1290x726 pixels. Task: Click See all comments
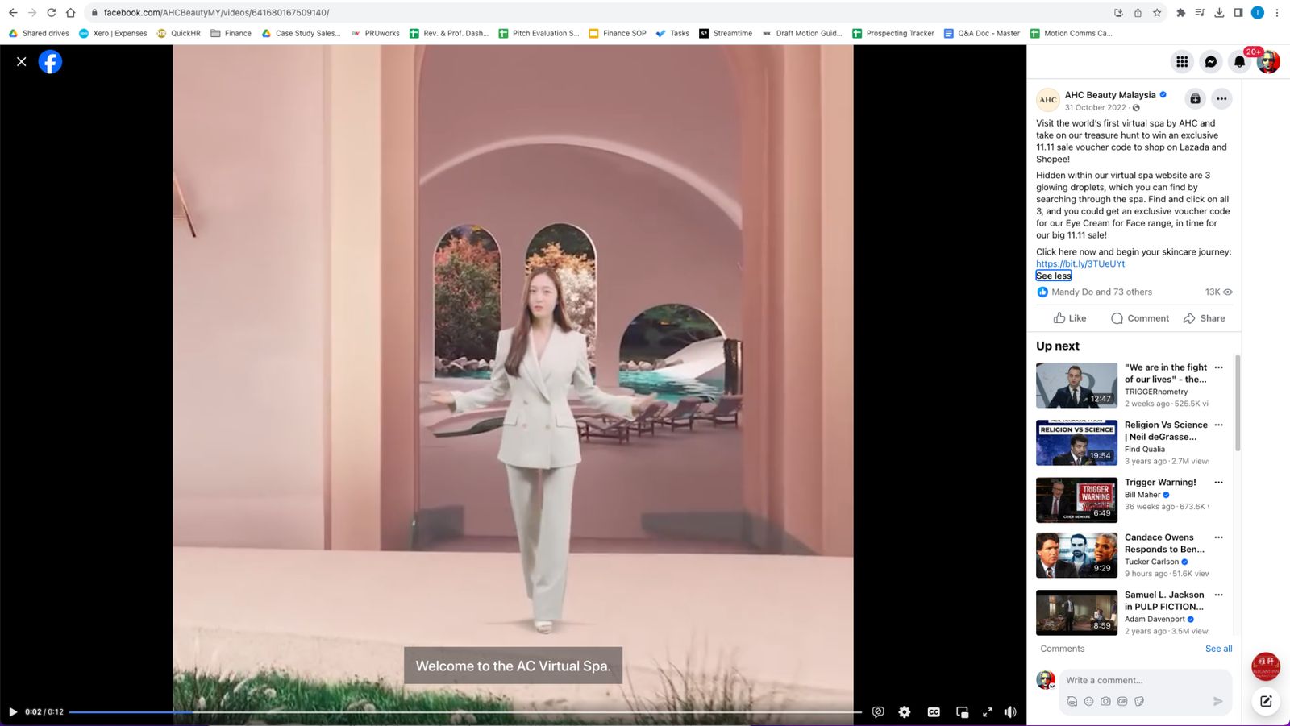(1218, 649)
